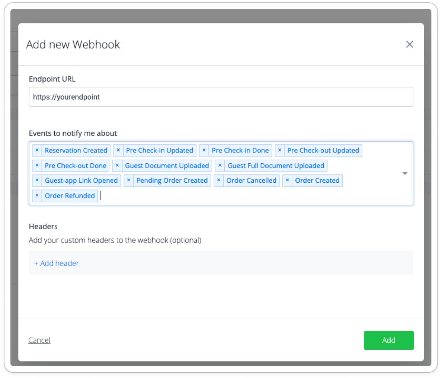
Task: Remove the Order Refunded event tag
Action: click(37, 196)
